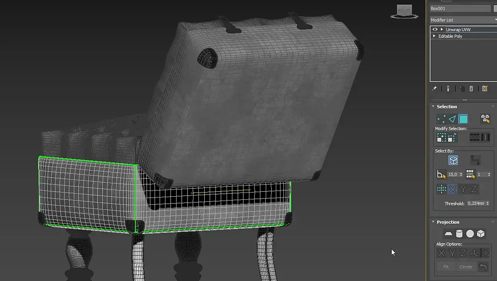Click Reset projection arrow icon
497x281 pixels.
483,267
